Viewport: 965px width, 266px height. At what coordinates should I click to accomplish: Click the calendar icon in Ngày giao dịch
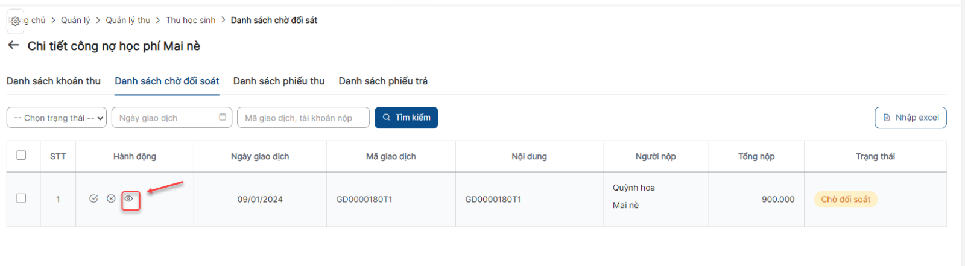tap(223, 117)
